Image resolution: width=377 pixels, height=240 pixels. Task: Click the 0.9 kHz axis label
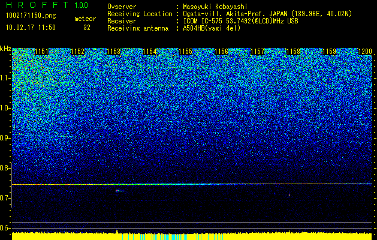point(5,138)
